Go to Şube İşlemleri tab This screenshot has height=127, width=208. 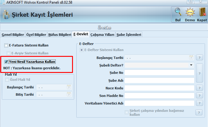click(129, 35)
